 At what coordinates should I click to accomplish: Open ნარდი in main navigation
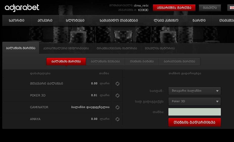pos(199,20)
